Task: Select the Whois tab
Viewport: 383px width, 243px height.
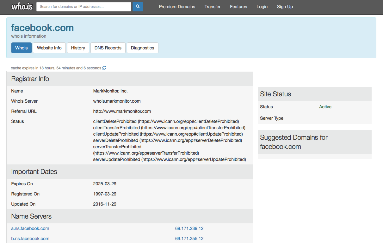Action: (22, 48)
